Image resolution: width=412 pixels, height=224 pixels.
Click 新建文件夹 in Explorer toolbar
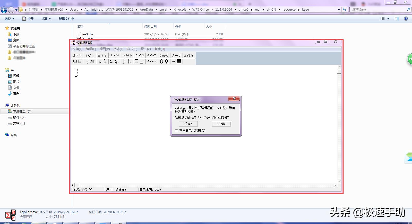click(66, 19)
